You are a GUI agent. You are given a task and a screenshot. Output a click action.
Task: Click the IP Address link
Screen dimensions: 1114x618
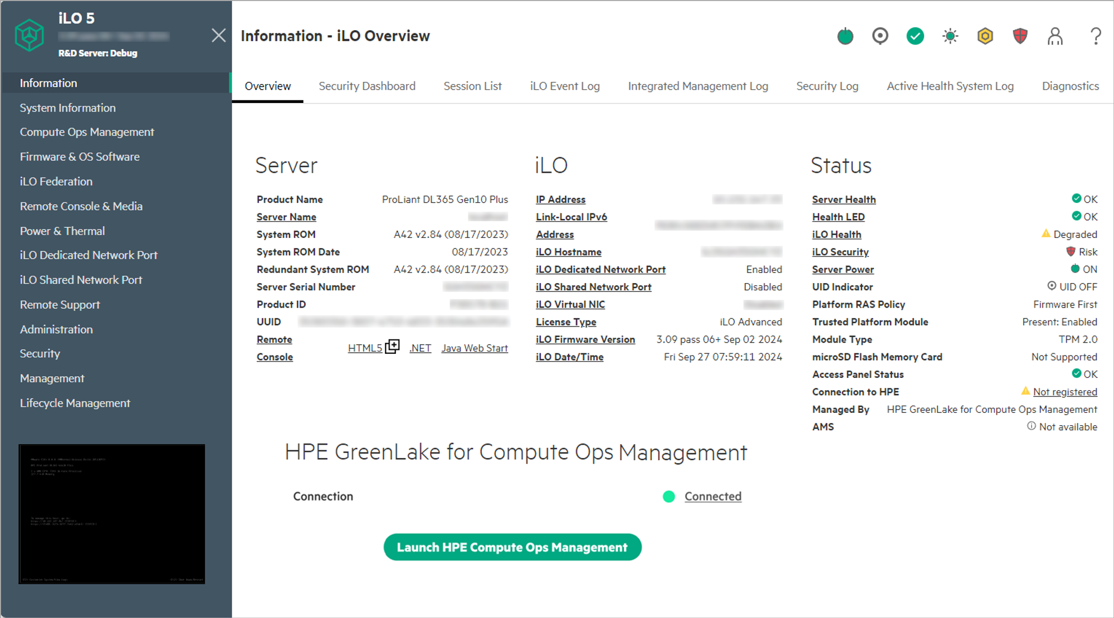(560, 199)
